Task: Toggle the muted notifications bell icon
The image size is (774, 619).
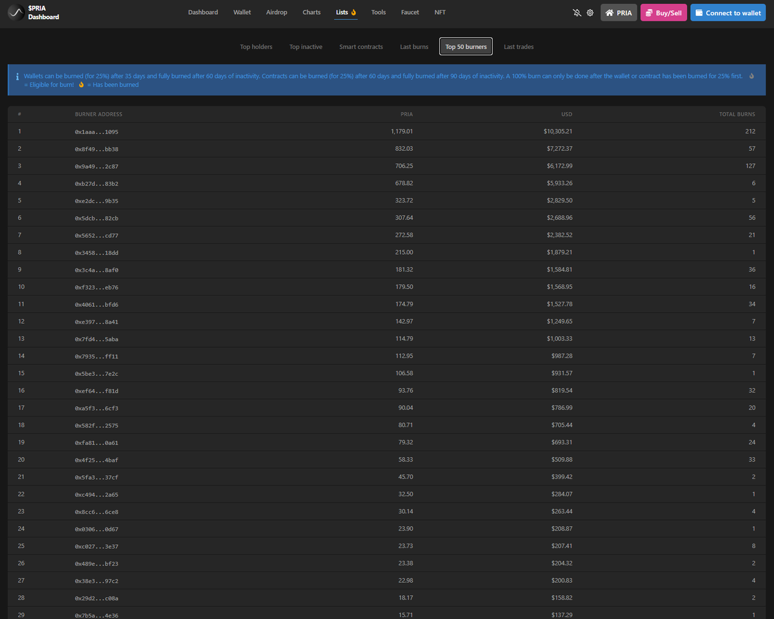Action: (x=577, y=13)
